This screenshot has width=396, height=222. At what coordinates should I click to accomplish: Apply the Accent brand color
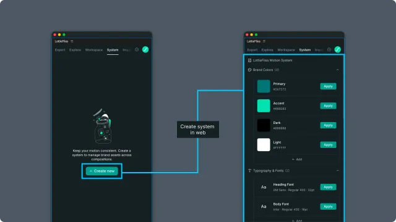coord(329,105)
